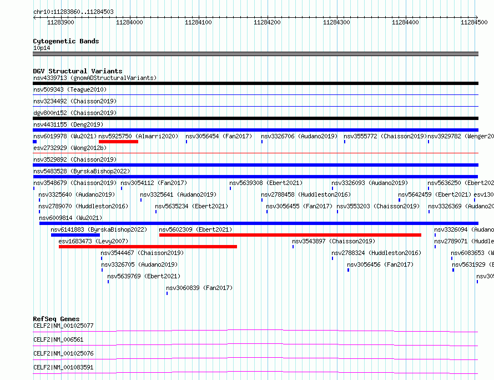The height and width of the screenshot is (380, 494).
Task: Select nsv3056454 (Fan2017) variant
Action: (x=219, y=136)
